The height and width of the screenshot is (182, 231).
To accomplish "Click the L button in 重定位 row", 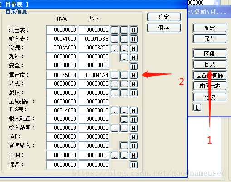I will [x=124, y=75].
